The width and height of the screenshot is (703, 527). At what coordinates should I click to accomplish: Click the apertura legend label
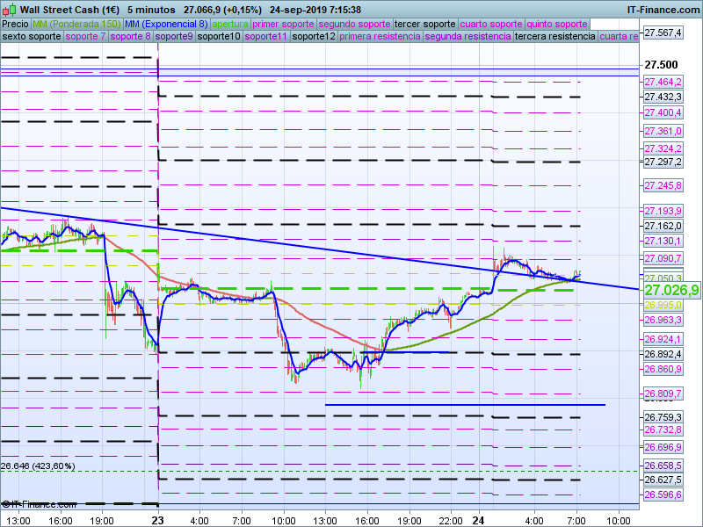(x=230, y=24)
